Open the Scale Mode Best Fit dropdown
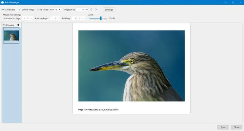Image resolution: width=244 pixels, height=131 pixels. click(x=55, y=10)
